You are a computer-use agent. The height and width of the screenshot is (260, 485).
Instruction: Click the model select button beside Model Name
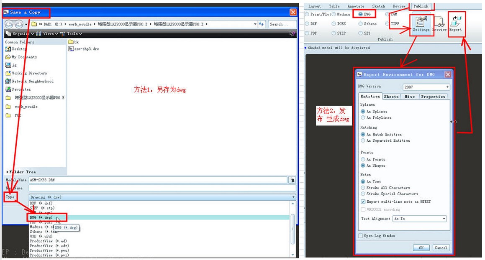pos(292,180)
